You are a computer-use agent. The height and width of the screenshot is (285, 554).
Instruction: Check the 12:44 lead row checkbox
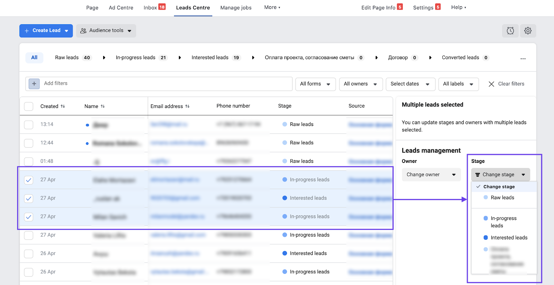(29, 143)
